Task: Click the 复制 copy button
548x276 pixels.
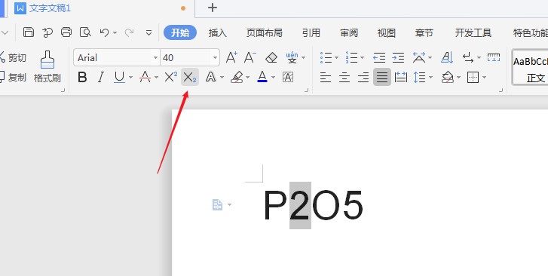Action: [x=13, y=78]
